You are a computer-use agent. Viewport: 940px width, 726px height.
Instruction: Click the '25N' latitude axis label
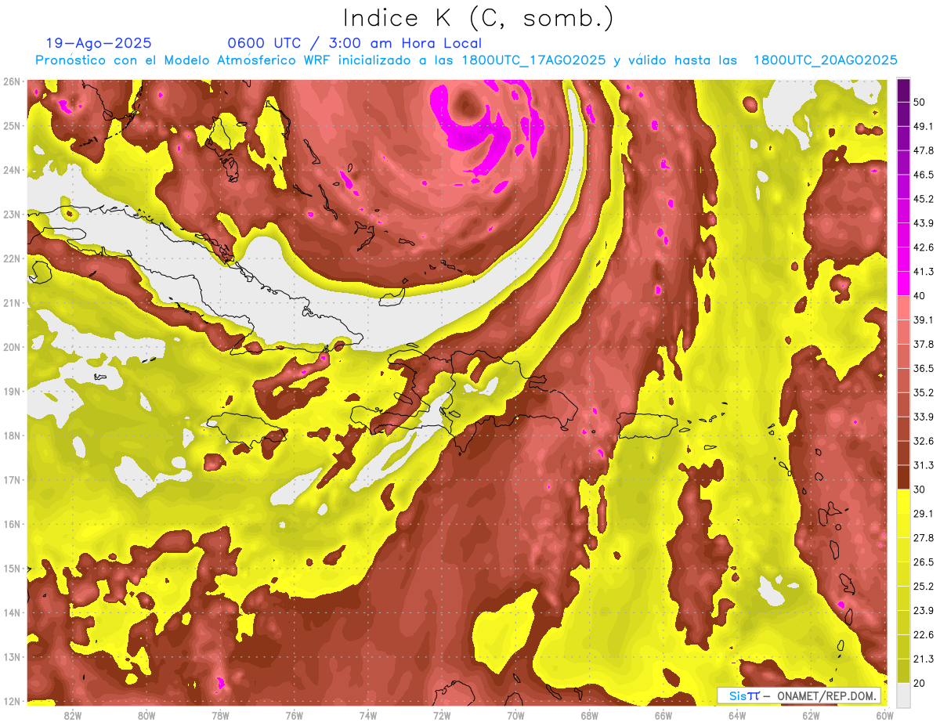tap(11, 126)
